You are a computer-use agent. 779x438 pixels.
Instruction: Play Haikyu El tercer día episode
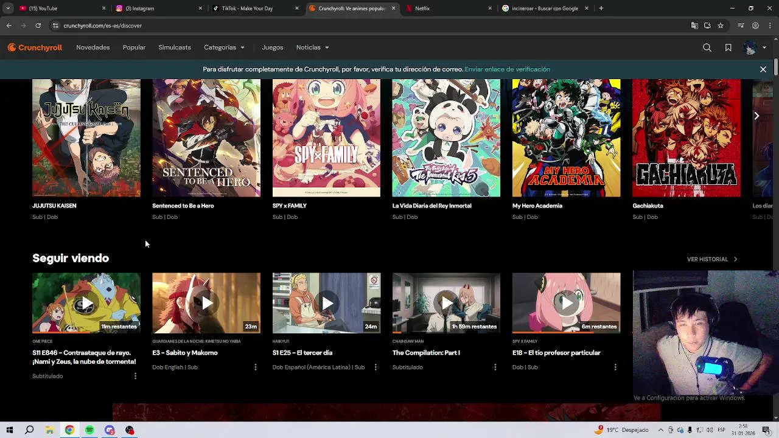pos(326,303)
